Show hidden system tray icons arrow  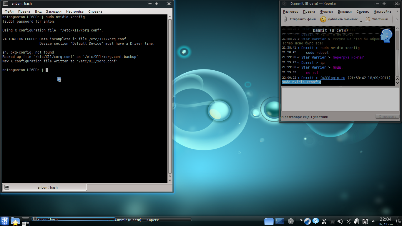click(x=373, y=221)
